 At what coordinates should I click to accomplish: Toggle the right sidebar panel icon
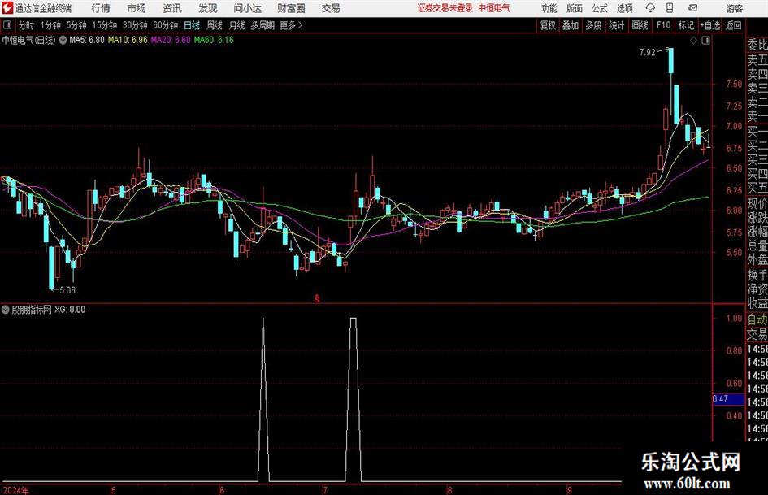(705, 41)
